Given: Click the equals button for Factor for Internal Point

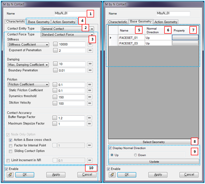Looking at the screenshot, I should [90, 145].
